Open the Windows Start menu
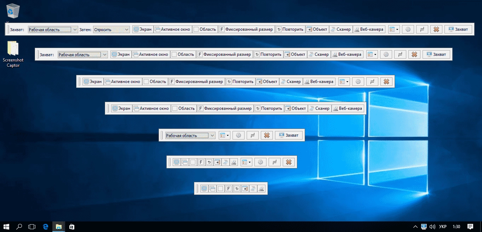The height and width of the screenshot is (232, 482). tap(6, 226)
